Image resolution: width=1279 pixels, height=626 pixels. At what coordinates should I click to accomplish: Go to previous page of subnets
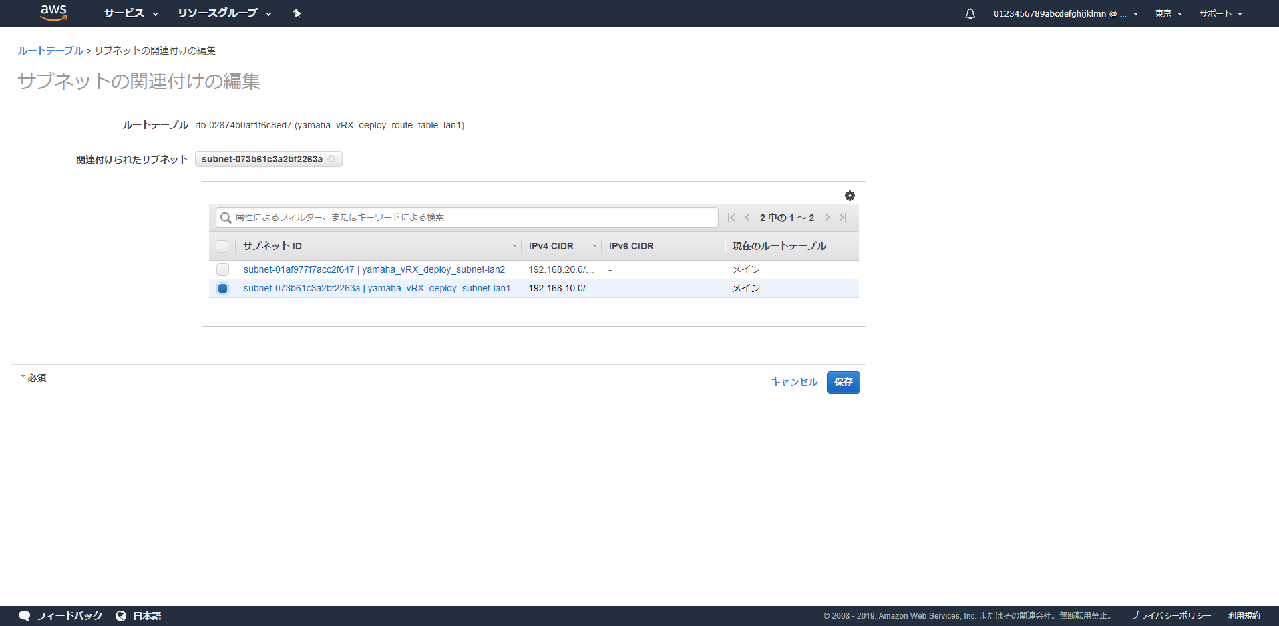(747, 218)
